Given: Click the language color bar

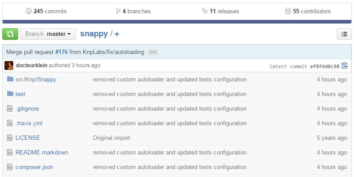Looking at the screenshot, I should [177, 21].
